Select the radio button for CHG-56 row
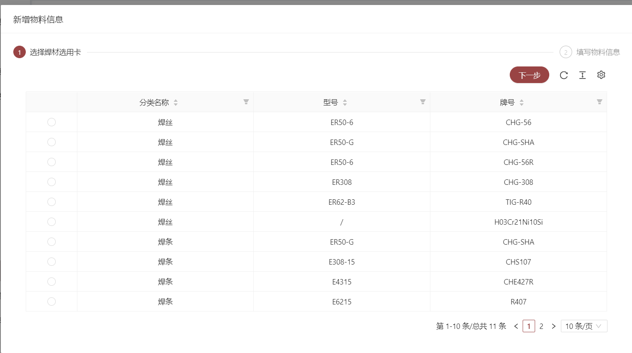Image resolution: width=632 pixels, height=353 pixels. (x=52, y=122)
